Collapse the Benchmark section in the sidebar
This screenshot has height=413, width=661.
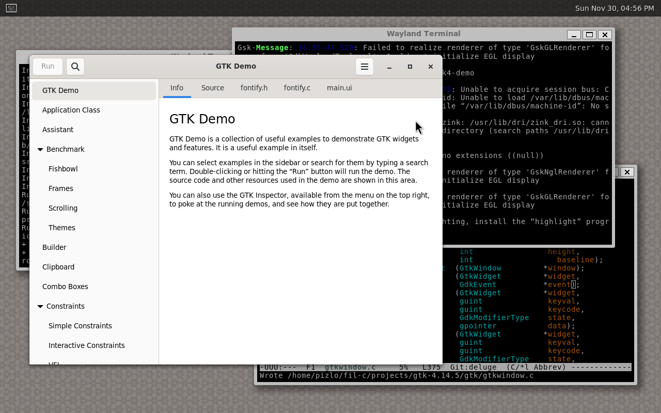point(40,149)
